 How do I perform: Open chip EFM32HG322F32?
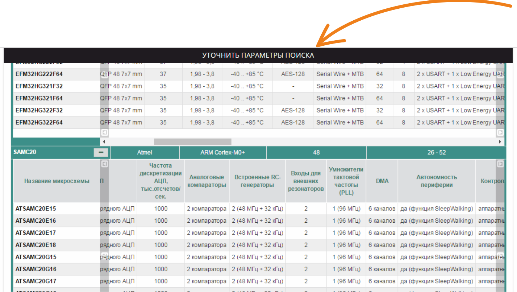pos(39,110)
